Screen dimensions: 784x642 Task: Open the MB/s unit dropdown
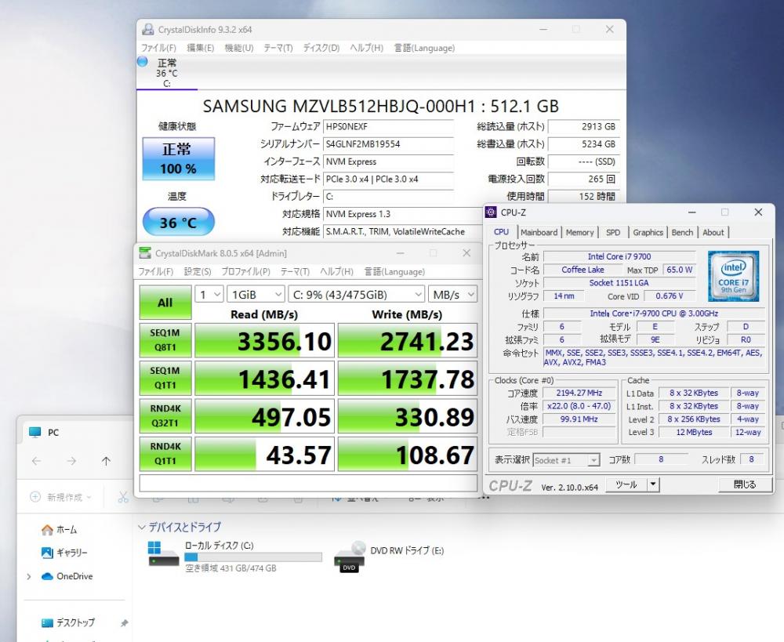452,295
